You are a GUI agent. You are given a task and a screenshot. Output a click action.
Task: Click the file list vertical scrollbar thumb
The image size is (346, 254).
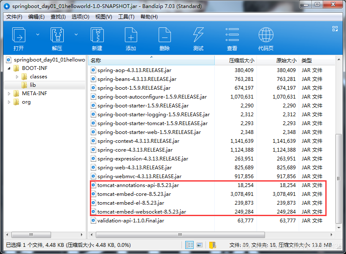click(338, 179)
